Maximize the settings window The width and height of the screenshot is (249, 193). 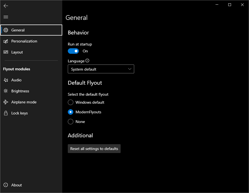(x=230, y=5)
